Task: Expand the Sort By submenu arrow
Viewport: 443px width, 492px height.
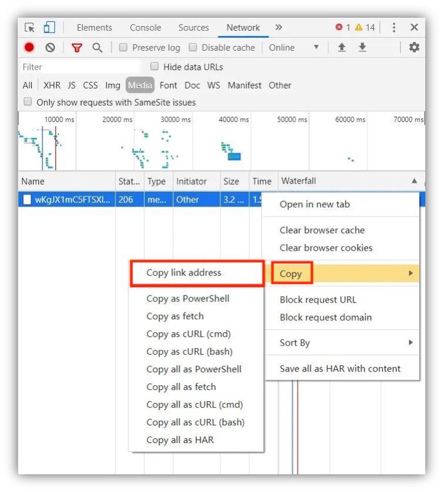Action: click(411, 342)
